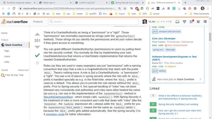The height and width of the screenshot is (119, 212).
Task: Upvote the answer with 351 votes
Action: 37,34
